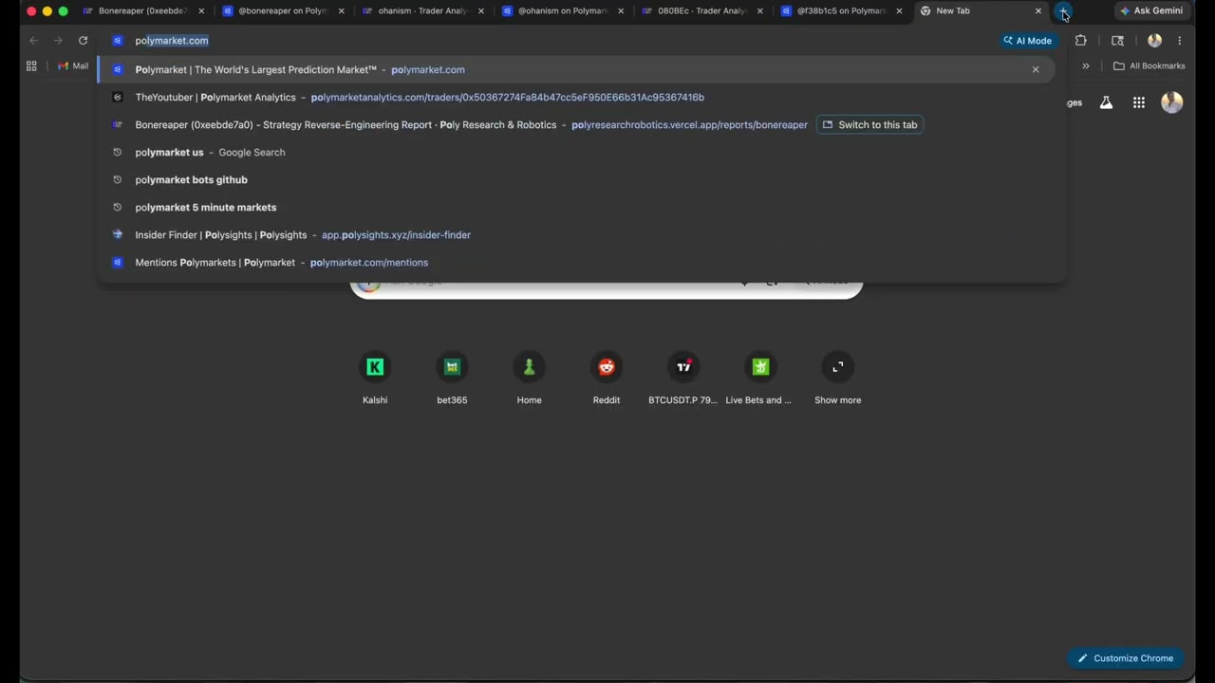Image resolution: width=1215 pixels, height=683 pixels.
Task: Close the @f38b1c5 on Polymarket tab
Action: [x=899, y=11]
